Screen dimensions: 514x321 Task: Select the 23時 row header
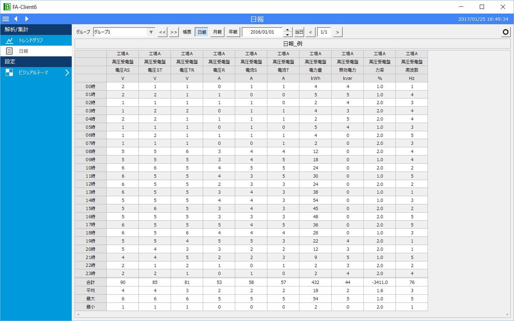coord(91,274)
